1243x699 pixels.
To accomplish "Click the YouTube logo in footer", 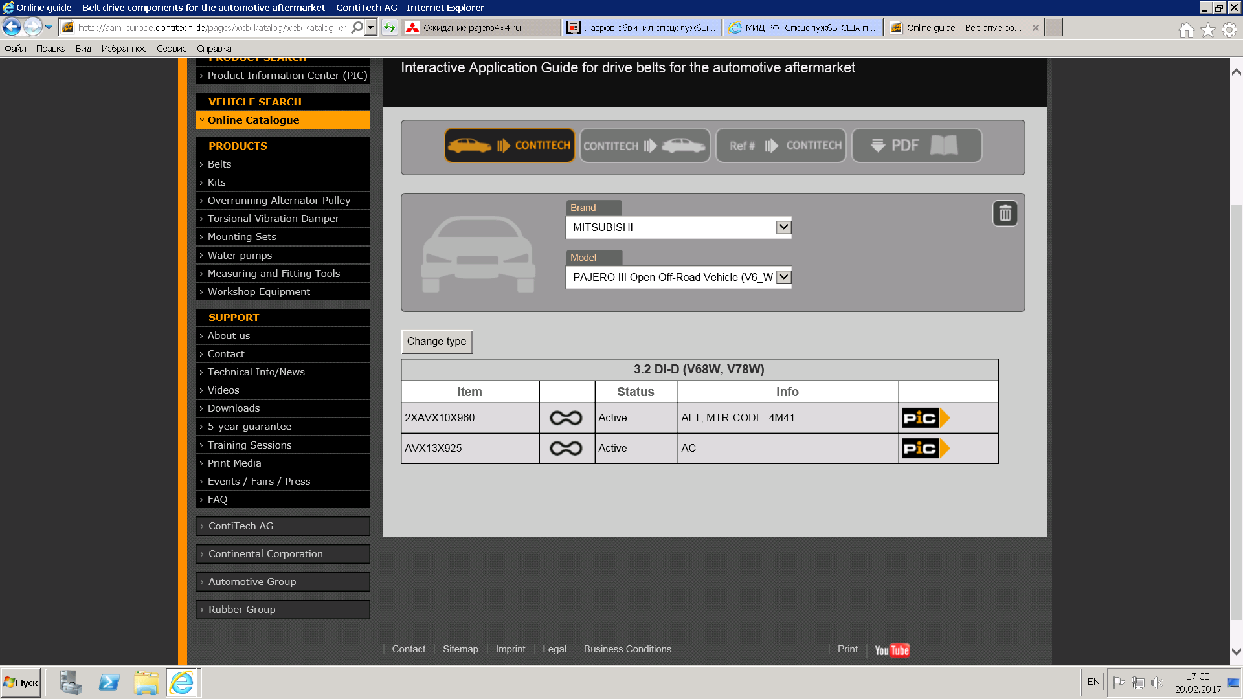I will (x=892, y=650).
